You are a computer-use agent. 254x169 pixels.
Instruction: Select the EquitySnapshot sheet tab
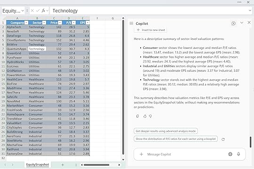tap(38, 165)
